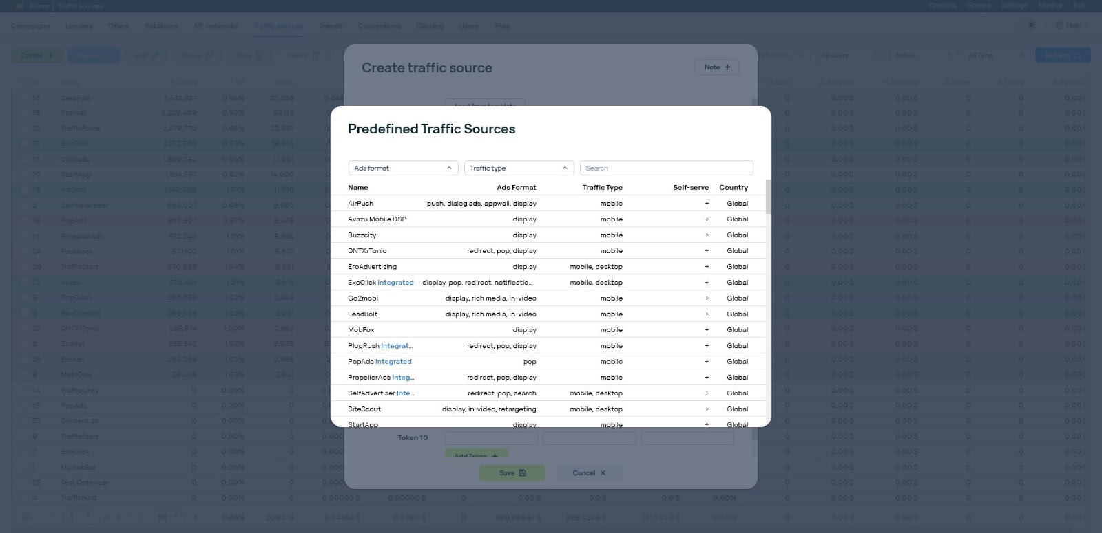This screenshot has height=533, width=1102.
Task: Open the Trends tab
Action: coord(331,26)
